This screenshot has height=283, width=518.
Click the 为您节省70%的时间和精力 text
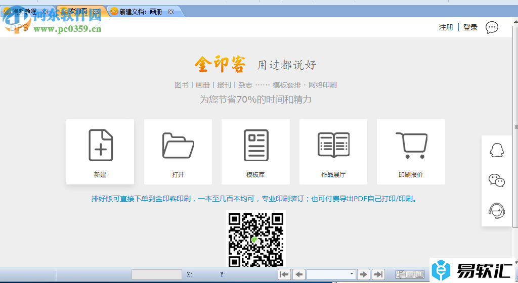(255, 99)
